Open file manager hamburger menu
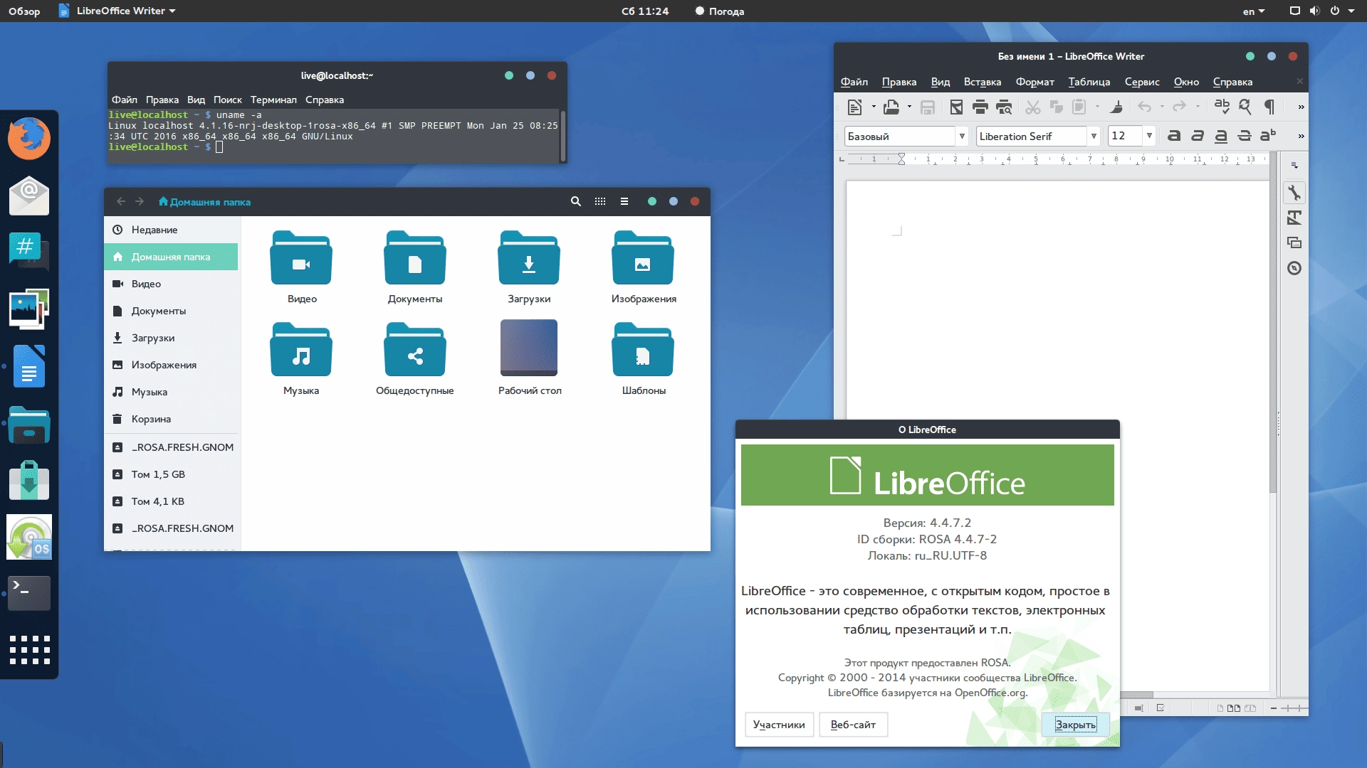 point(624,202)
